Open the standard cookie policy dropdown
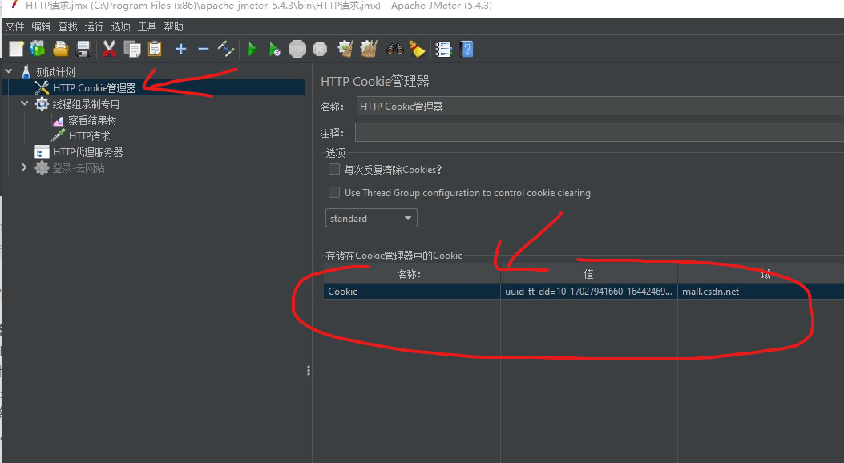 [x=370, y=217]
